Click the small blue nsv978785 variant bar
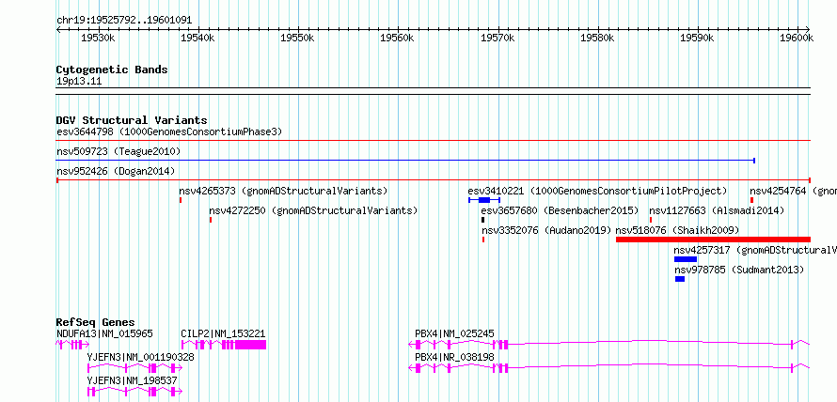 (x=680, y=279)
